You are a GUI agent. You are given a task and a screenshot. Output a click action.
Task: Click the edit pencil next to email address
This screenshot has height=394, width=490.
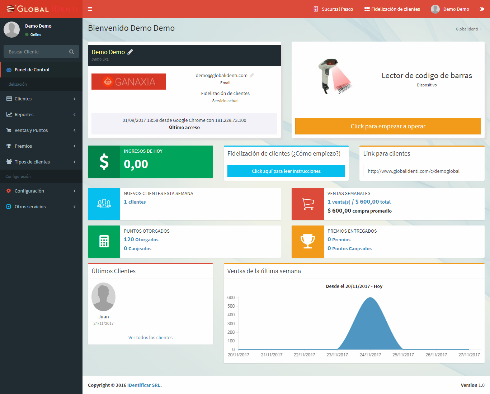point(252,76)
